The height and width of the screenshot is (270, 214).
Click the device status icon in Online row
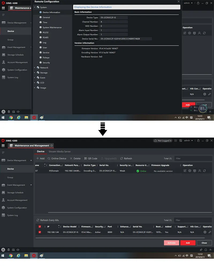click(194, 171)
